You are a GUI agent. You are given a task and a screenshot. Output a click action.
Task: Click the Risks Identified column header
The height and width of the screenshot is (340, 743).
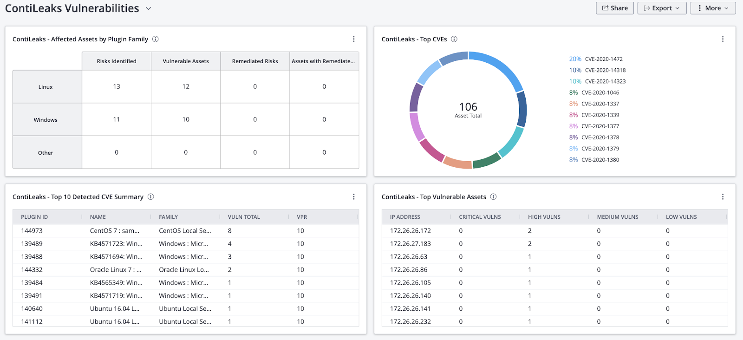pos(117,61)
